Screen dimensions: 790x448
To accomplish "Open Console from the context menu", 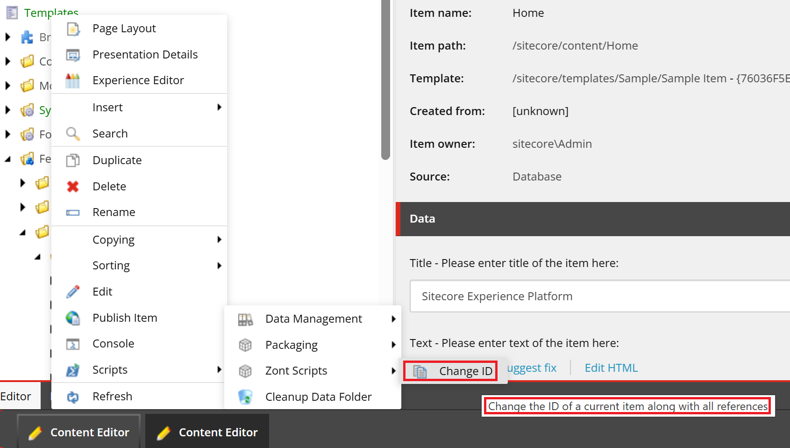I will tap(139, 344).
